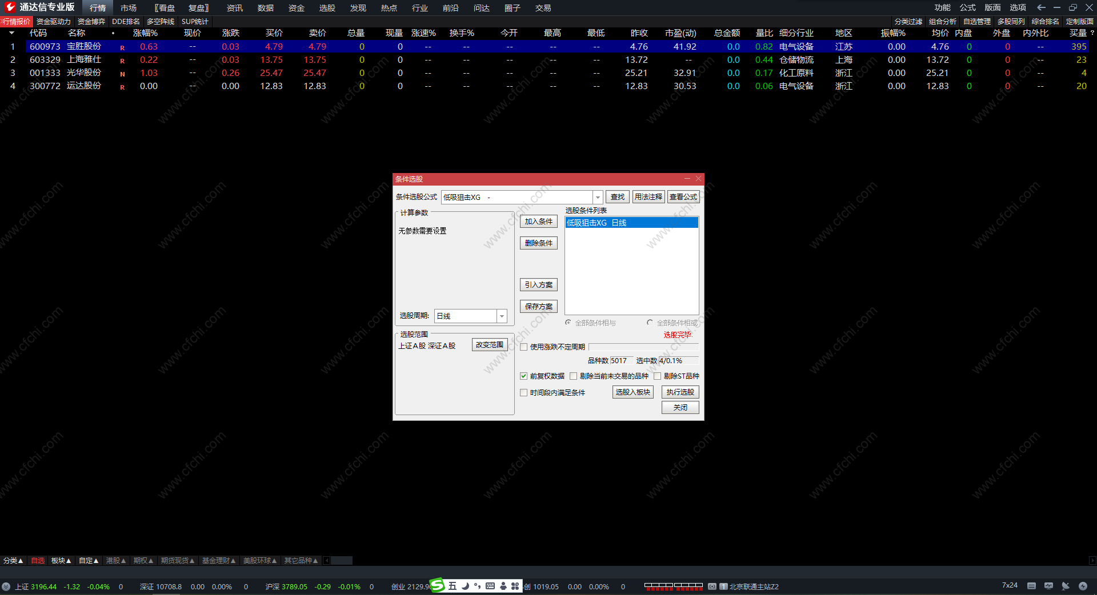Expand the 分类 category menu at bottom

click(x=13, y=561)
